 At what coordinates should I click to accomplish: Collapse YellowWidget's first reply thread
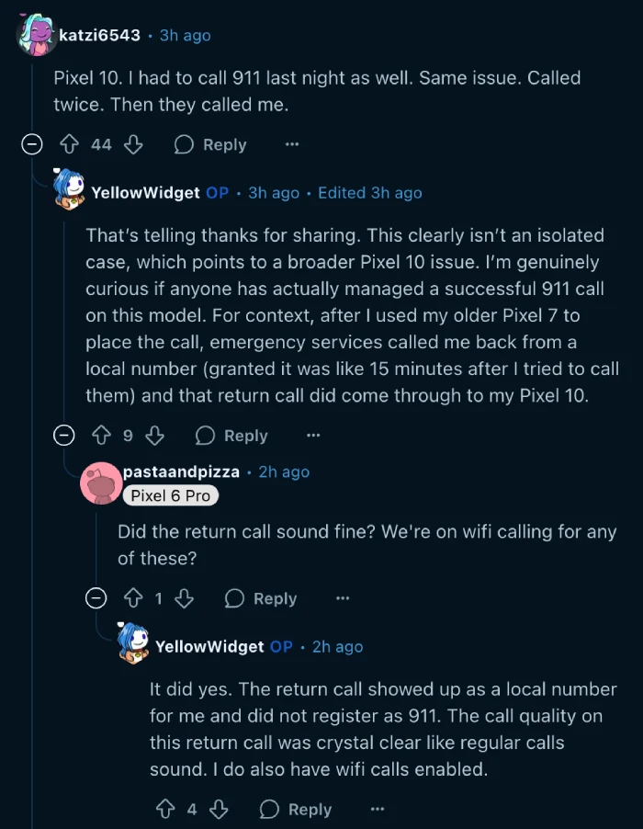pyautogui.click(x=64, y=436)
